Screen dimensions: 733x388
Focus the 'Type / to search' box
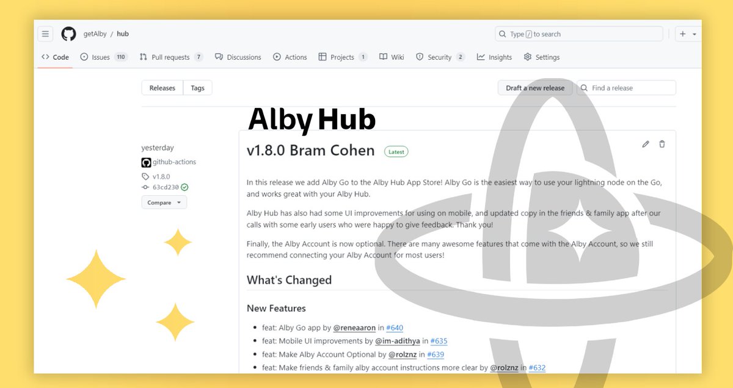tap(579, 34)
